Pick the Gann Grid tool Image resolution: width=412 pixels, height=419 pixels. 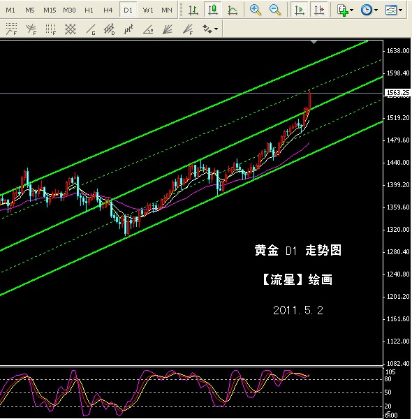click(71, 29)
